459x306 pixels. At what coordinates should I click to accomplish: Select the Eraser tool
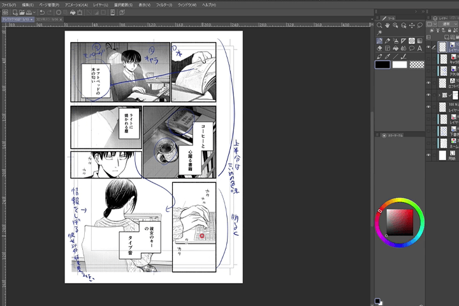379,48
